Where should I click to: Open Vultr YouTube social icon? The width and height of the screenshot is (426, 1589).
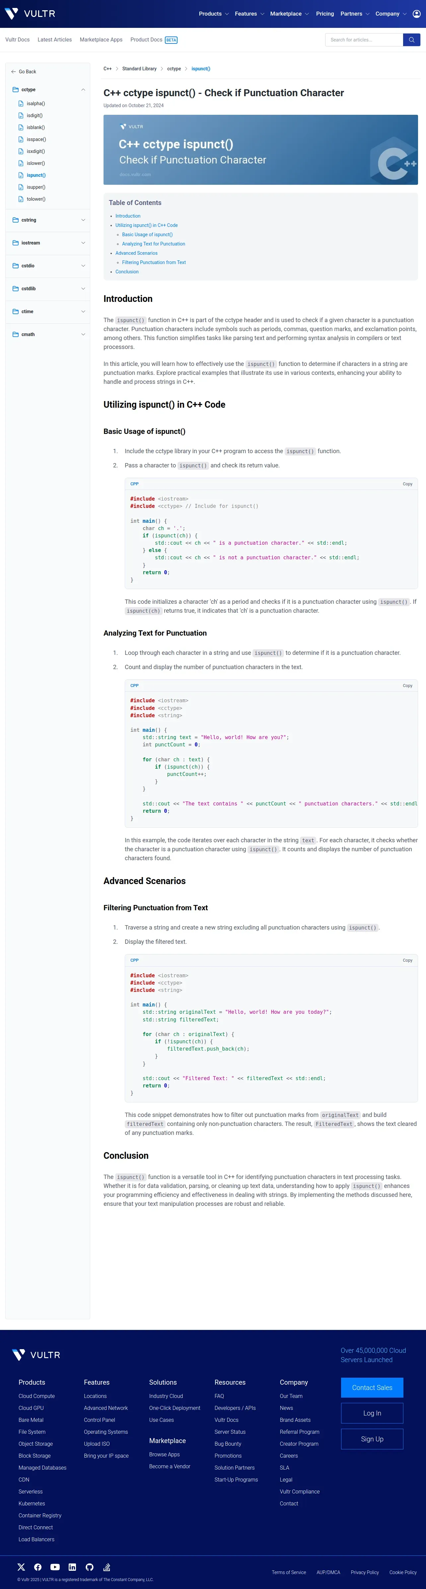[x=55, y=1567]
